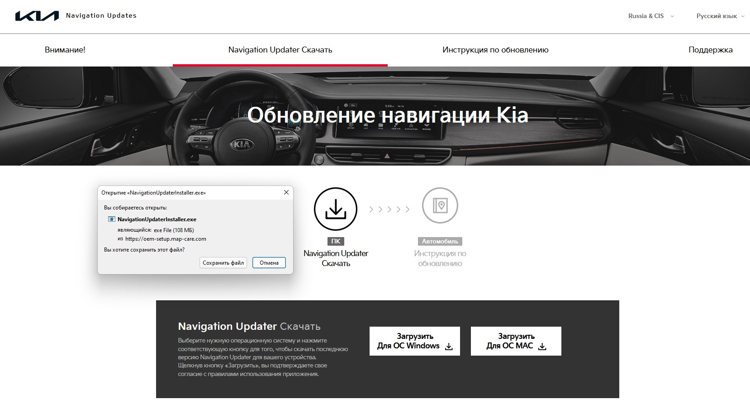Image resolution: width=750 pixels, height=409 pixels.
Task: Select the Navigation Updater Скачать tab
Action: tap(280, 50)
